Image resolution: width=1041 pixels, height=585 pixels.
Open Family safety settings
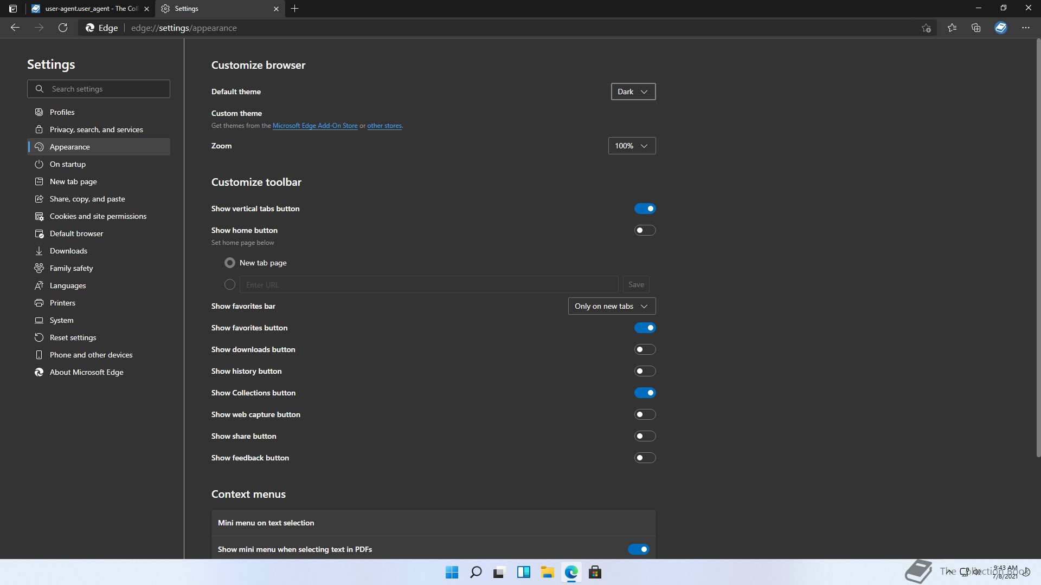tap(99, 268)
